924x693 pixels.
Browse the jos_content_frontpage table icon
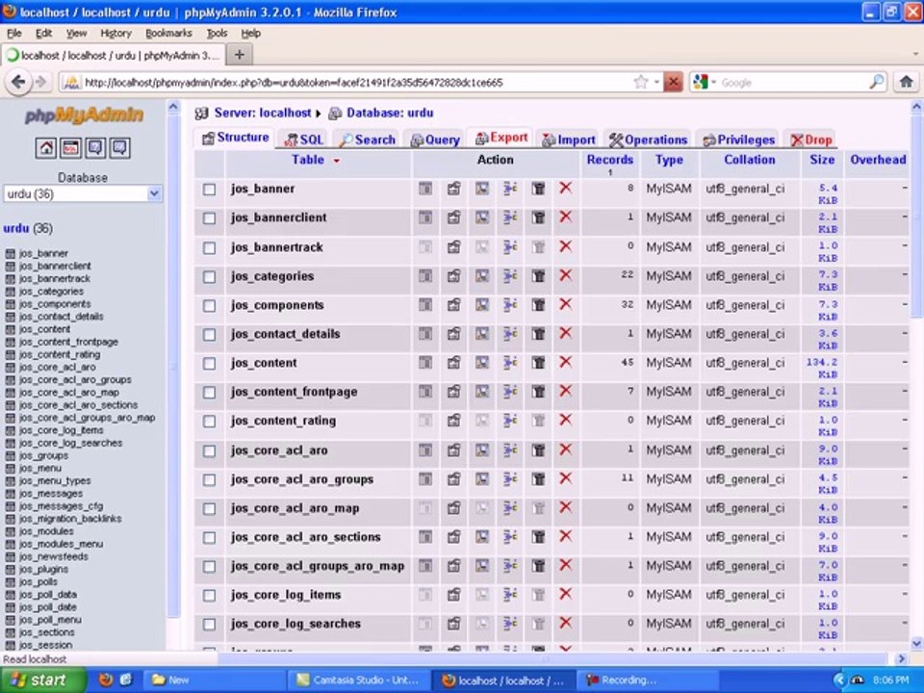point(424,392)
